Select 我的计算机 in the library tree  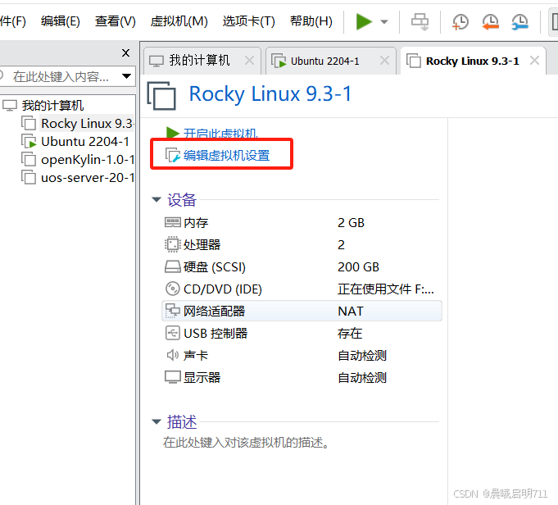[x=52, y=106]
